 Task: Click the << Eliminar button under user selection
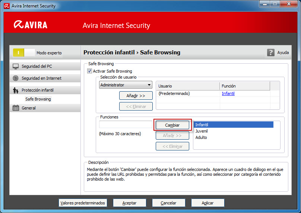pyautogui.click(x=136, y=106)
